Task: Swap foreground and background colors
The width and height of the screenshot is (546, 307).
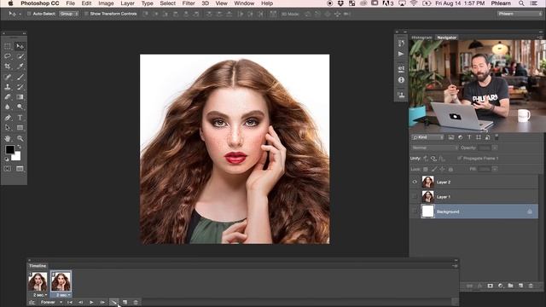Action: pyautogui.click(x=19, y=148)
